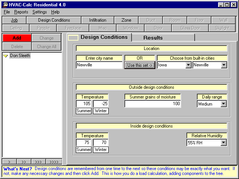Viewport: 239px width, 179px height.
Task: Minimize the HVAC-Calc window
Action: coord(221,5)
